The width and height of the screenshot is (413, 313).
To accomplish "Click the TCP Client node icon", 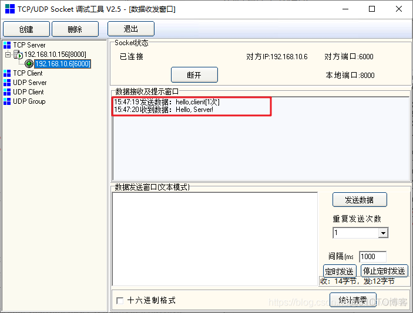I will 7,73.
